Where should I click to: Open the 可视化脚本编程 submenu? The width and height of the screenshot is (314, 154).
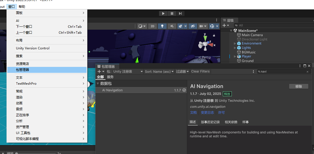tap(47, 139)
